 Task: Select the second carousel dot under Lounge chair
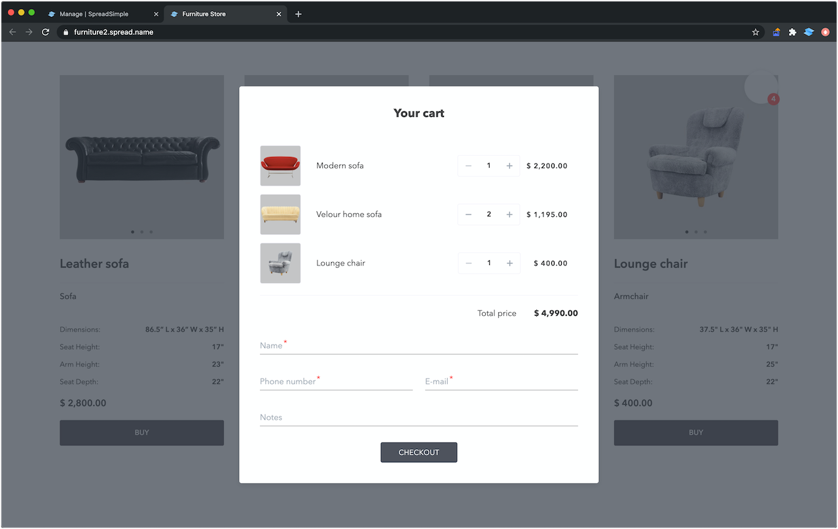(x=696, y=231)
